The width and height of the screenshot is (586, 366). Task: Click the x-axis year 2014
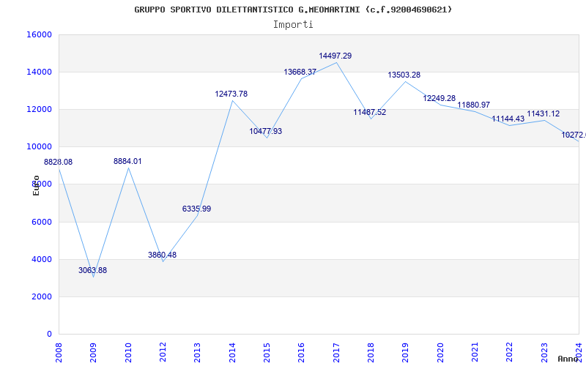(232, 353)
